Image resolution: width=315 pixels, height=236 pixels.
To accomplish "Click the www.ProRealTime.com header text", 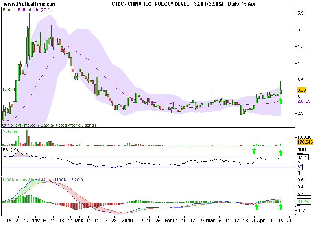I will [30, 4].
